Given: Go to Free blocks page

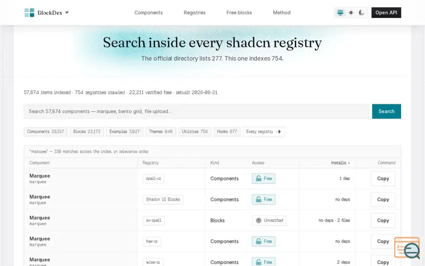Looking at the screenshot, I should point(239,12).
